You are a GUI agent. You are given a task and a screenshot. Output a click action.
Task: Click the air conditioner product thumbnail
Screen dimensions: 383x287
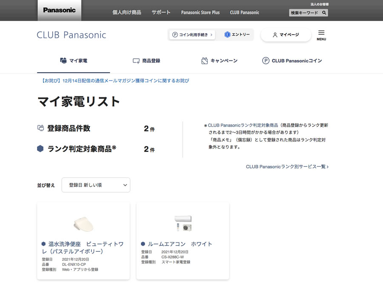[x=183, y=223]
